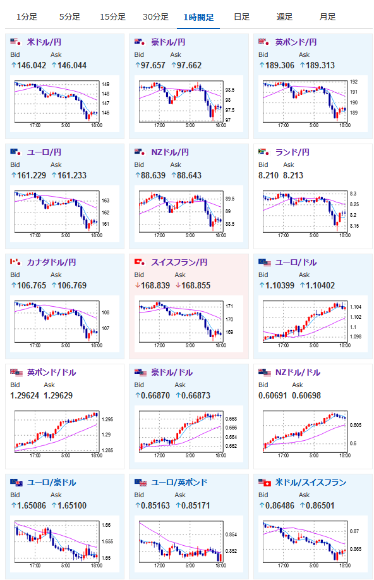The width and height of the screenshot is (374, 580).
Task: Click the Canada flag icon for カナダドル/円
Action: click(x=16, y=262)
